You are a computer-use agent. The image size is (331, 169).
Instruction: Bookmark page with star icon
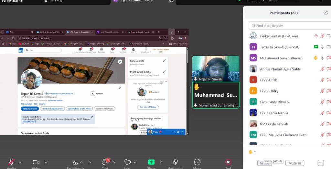tap(165, 38)
